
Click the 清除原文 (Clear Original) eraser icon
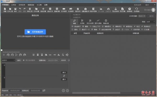point(103,26)
